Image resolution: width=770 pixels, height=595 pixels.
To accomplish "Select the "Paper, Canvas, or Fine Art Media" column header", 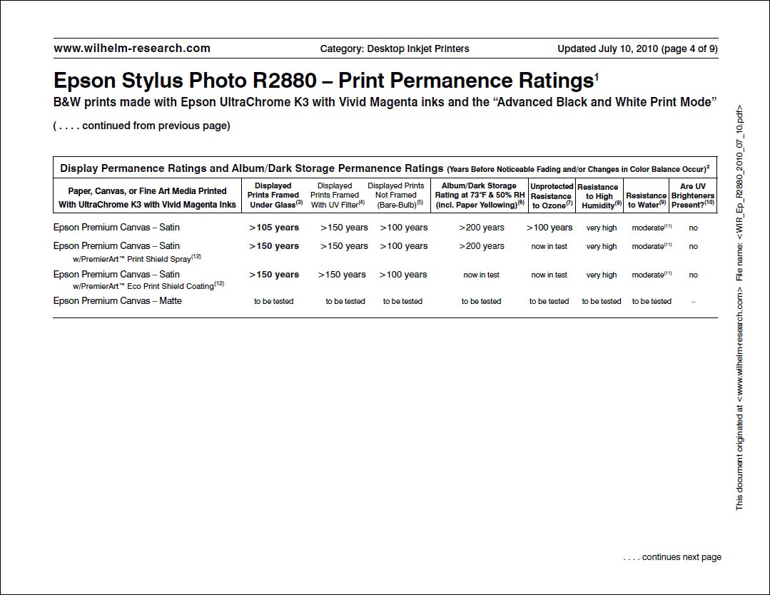I will click(x=147, y=198).
